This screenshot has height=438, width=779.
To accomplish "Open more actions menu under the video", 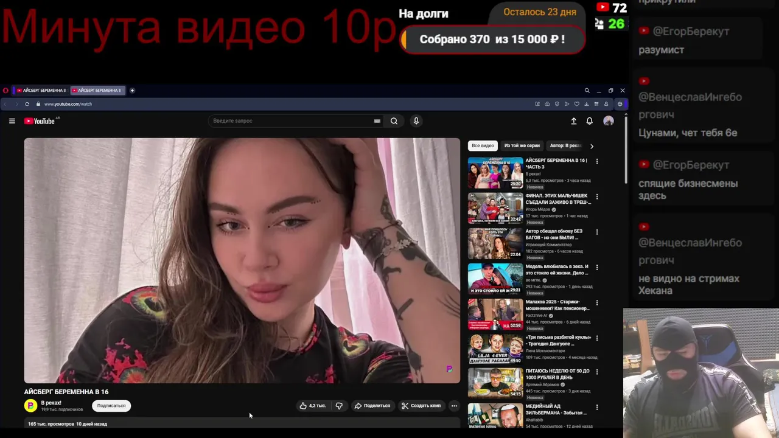I will point(454,406).
